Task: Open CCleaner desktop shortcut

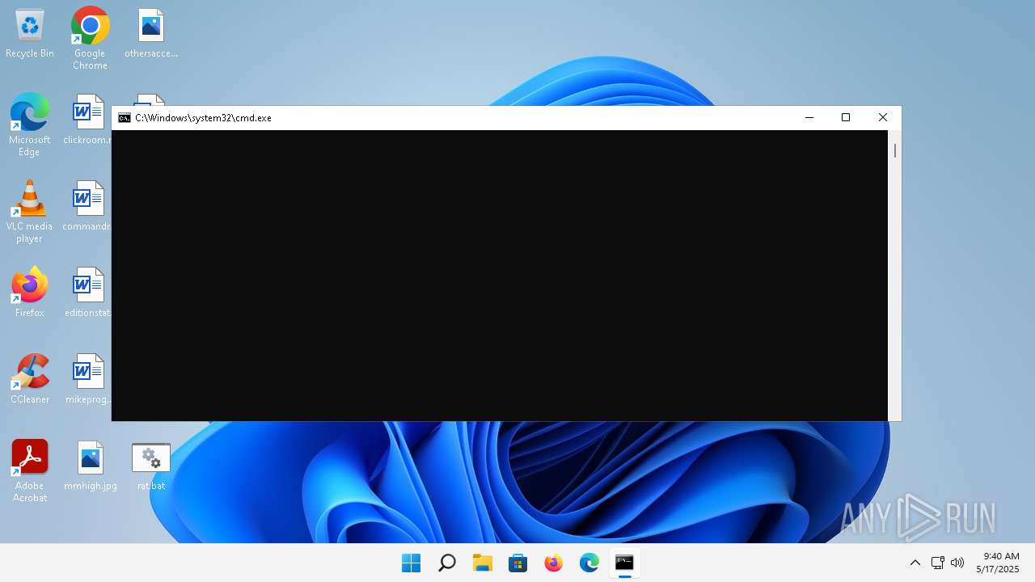Action: click(x=30, y=379)
